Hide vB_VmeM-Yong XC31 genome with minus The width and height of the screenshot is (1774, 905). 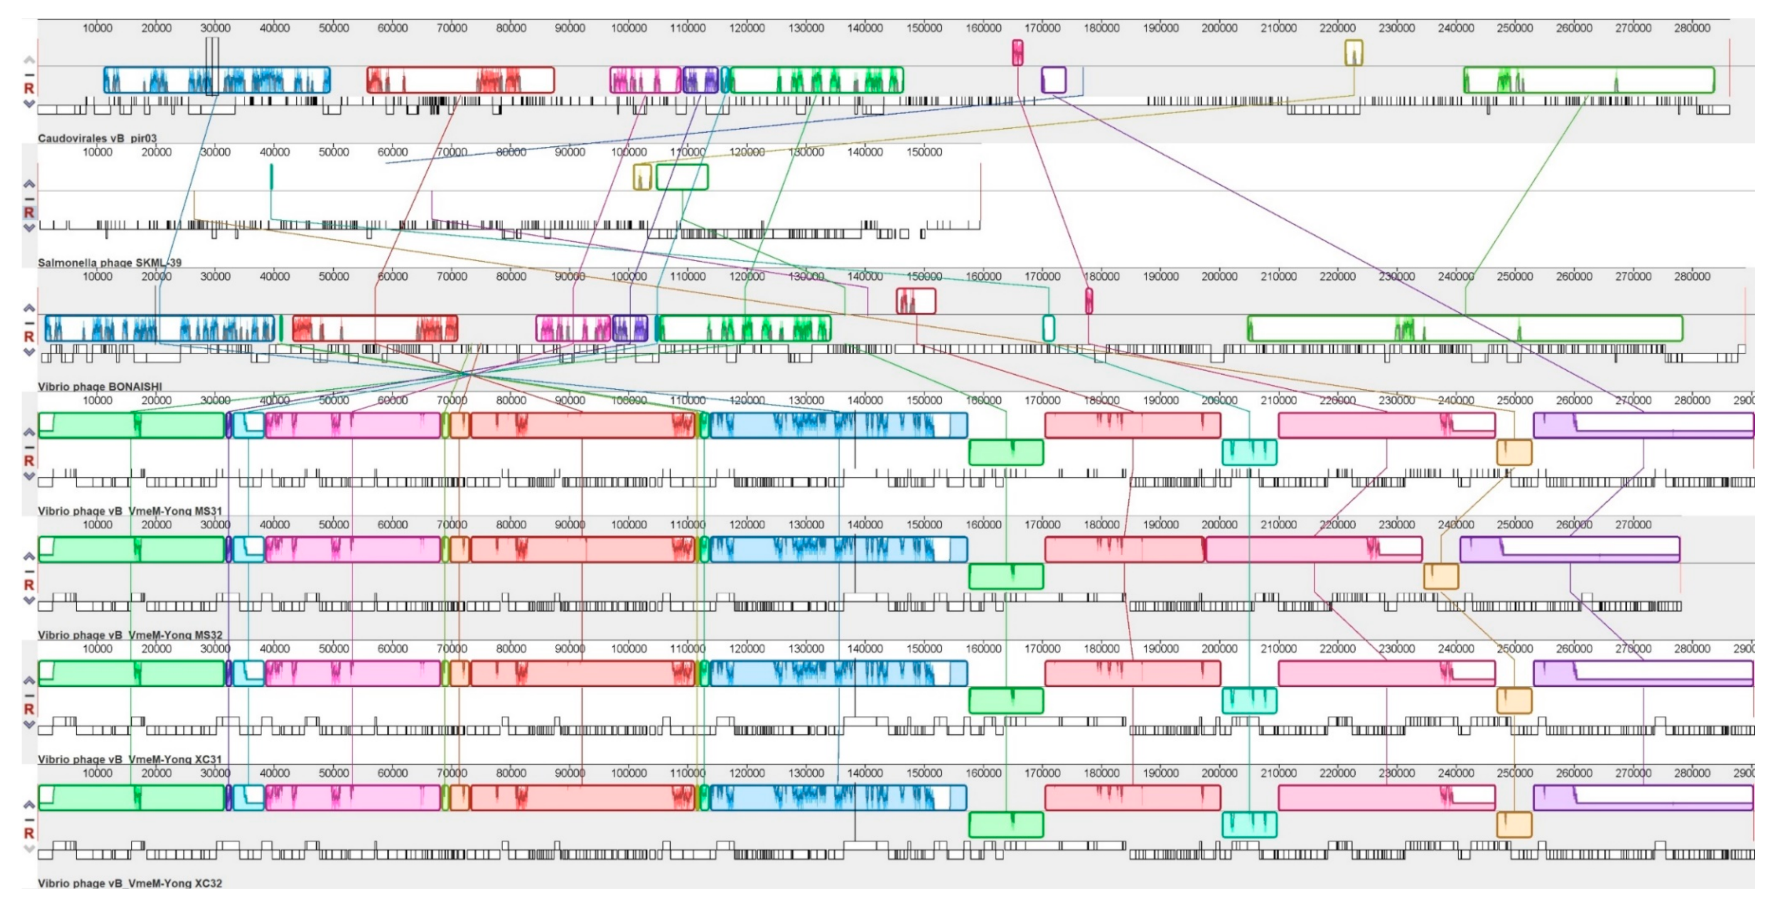(29, 695)
